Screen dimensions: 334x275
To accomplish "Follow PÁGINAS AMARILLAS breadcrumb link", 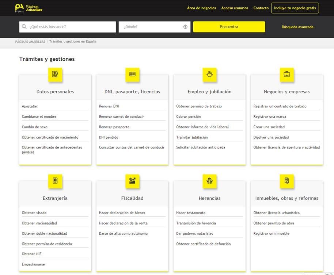I will click(30, 42).
